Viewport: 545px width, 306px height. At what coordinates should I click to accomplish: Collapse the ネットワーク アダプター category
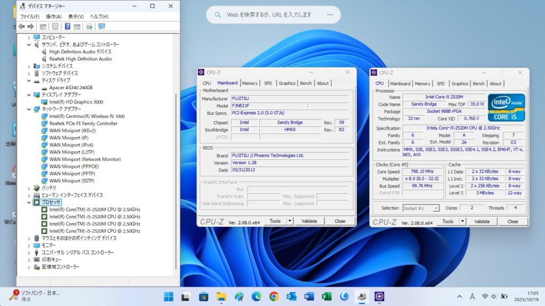click(29, 109)
